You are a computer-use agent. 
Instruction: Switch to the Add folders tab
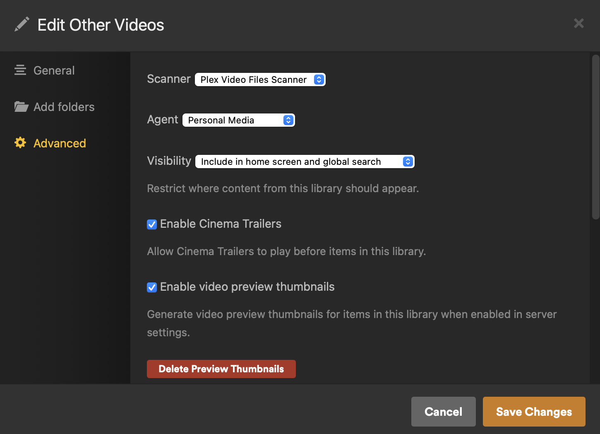pyautogui.click(x=54, y=107)
